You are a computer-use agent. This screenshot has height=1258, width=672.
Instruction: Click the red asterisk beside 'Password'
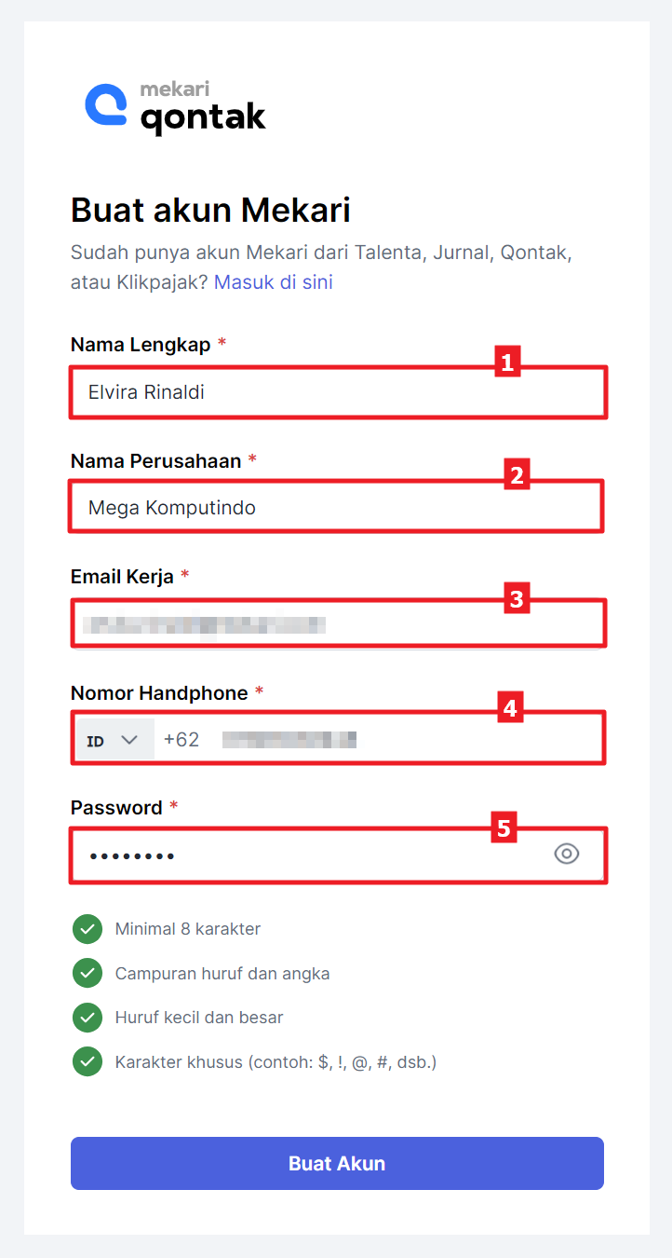click(174, 807)
